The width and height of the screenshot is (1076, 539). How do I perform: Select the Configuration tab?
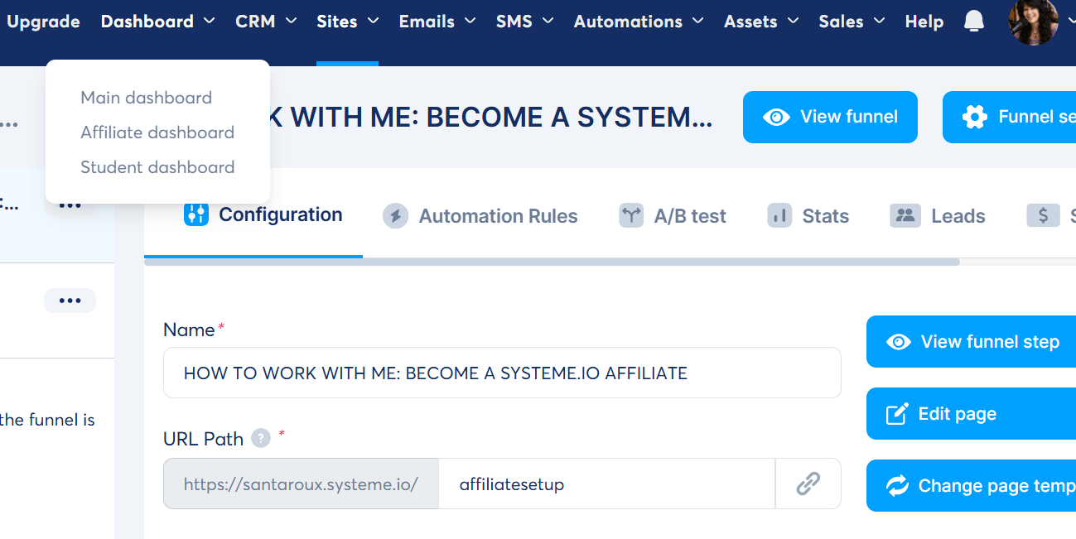(263, 215)
